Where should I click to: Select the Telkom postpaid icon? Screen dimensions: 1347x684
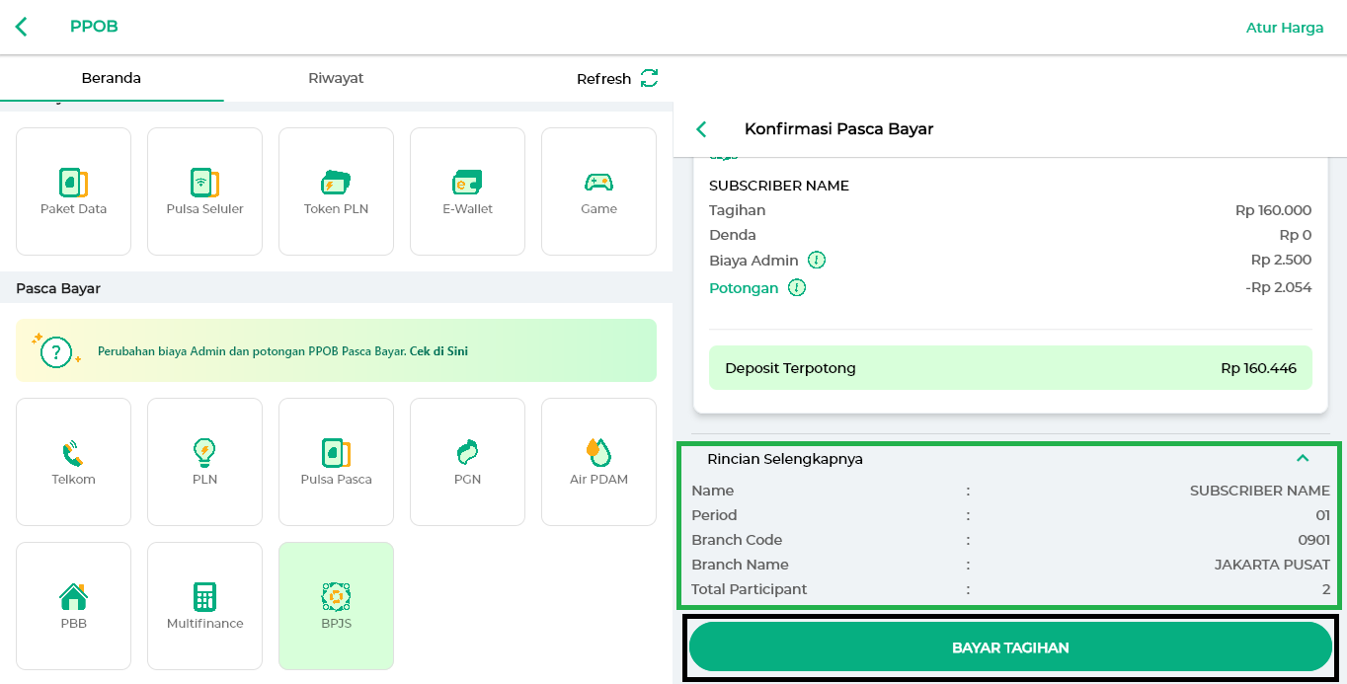click(x=73, y=461)
